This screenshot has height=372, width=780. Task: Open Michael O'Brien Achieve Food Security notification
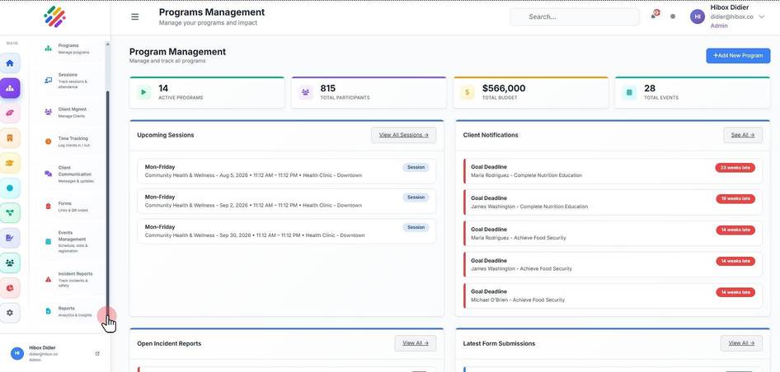pos(613,295)
